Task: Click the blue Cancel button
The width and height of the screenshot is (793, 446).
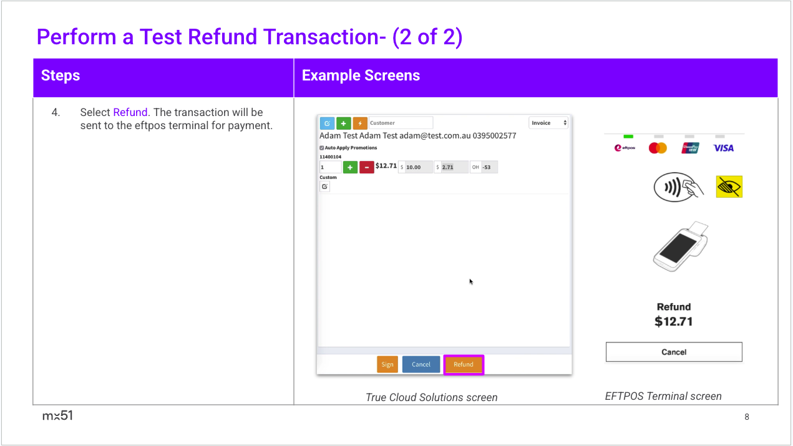Action: (x=421, y=364)
